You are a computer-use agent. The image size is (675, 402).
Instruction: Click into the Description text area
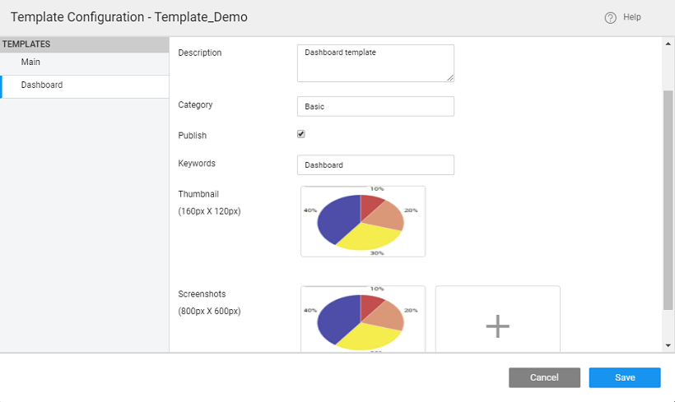click(x=375, y=62)
